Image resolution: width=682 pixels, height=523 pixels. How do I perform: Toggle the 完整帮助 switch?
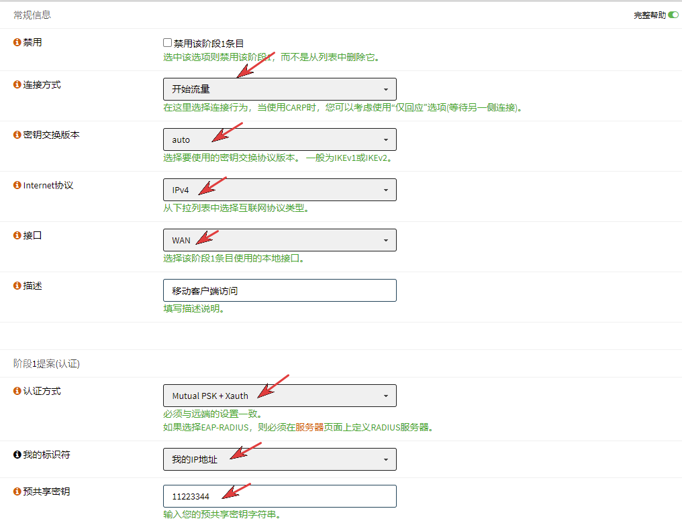(x=673, y=15)
